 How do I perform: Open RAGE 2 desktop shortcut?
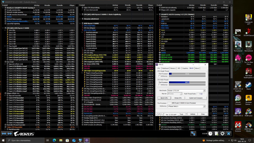[x=238, y=59]
